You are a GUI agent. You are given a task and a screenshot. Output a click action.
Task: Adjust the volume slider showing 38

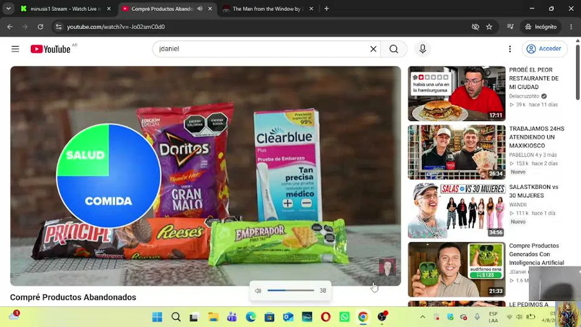point(290,291)
